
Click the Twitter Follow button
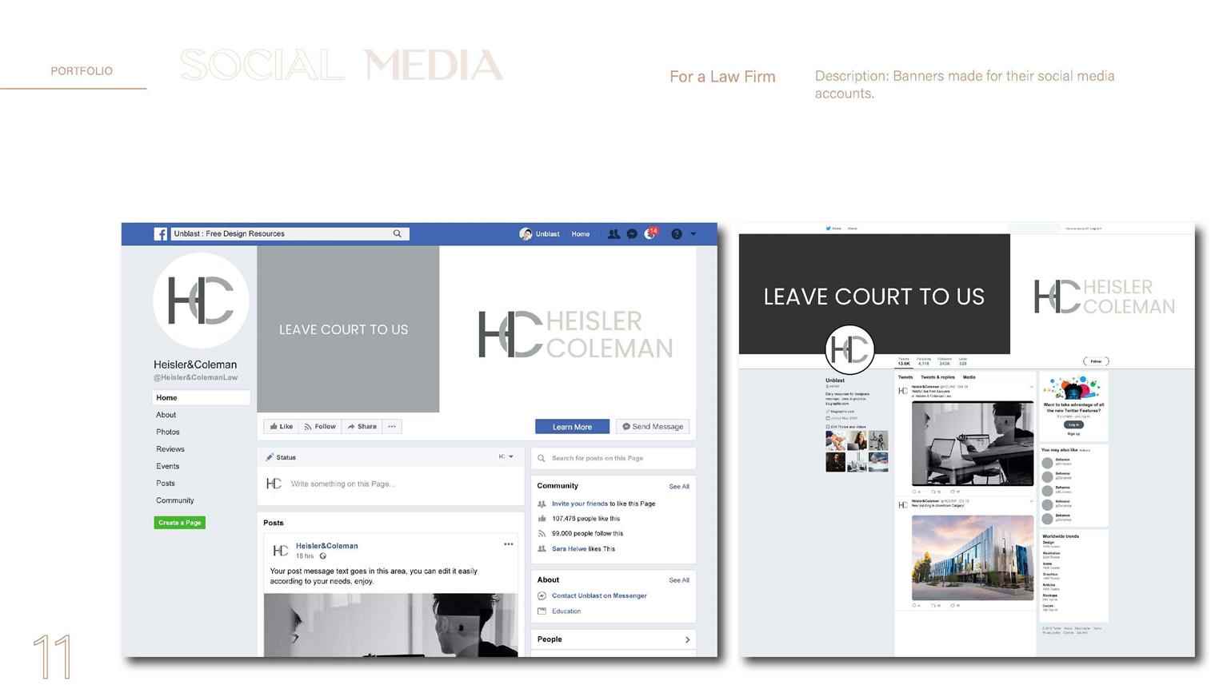tap(1096, 361)
